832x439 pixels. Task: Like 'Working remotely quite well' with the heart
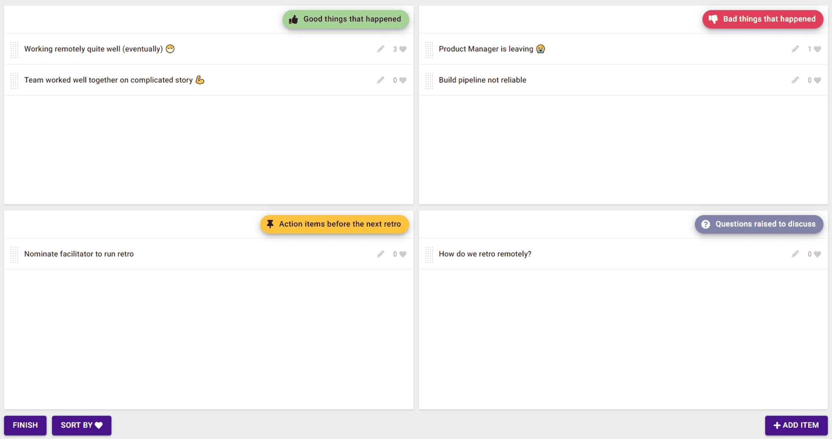pyautogui.click(x=403, y=49)
